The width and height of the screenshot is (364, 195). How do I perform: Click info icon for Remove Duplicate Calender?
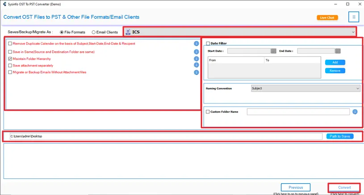[197, 44]
